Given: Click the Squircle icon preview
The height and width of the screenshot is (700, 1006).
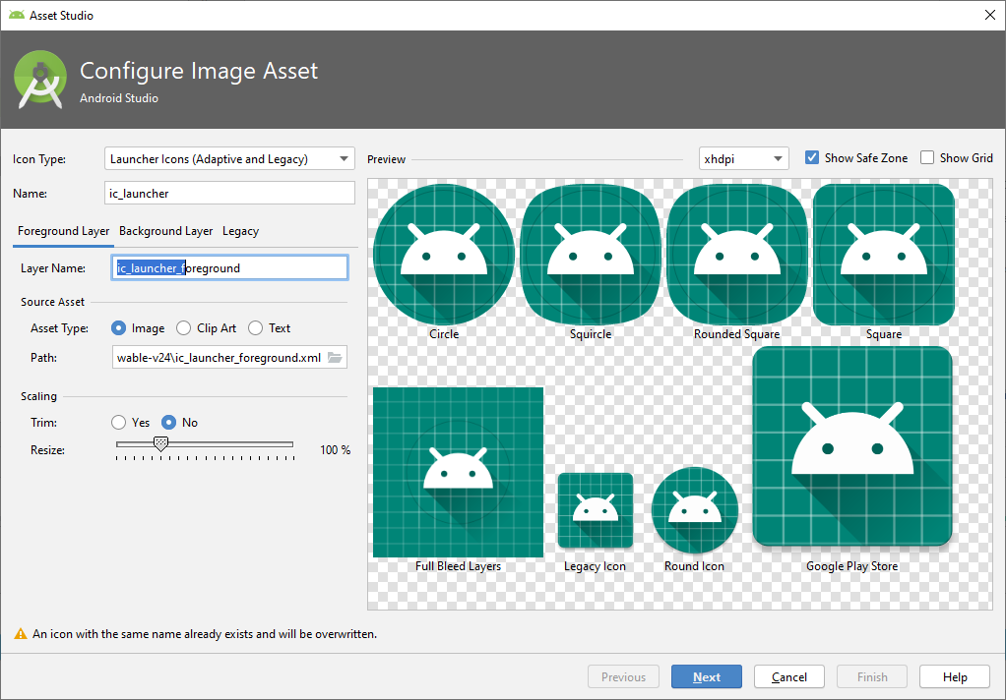Looking at the screenshot, I should 590,254.
